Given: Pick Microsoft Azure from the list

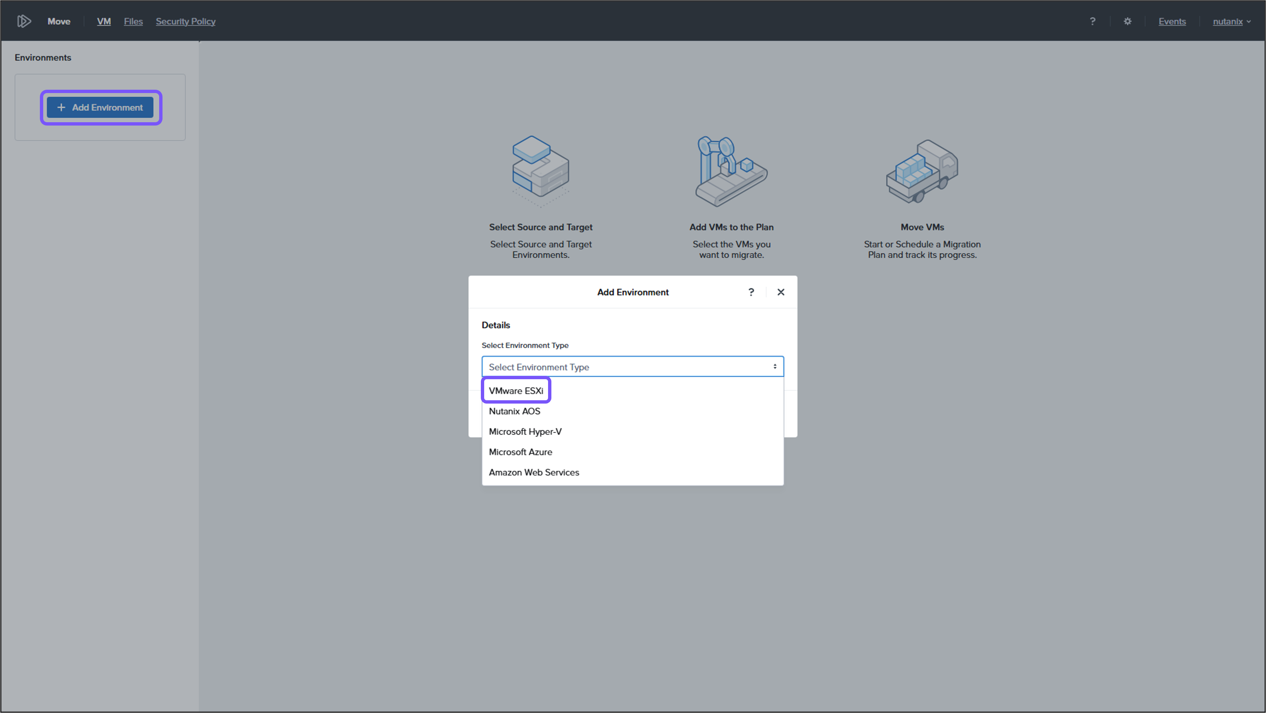Looking at the screenshot, I should pyautogui.click(x=520, y=452).
